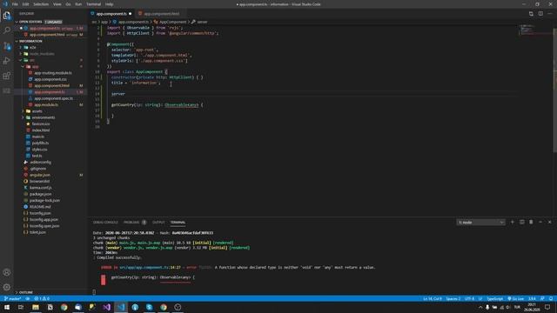
Task: Switch to Problems panel tab
Action: click(131, 223)
